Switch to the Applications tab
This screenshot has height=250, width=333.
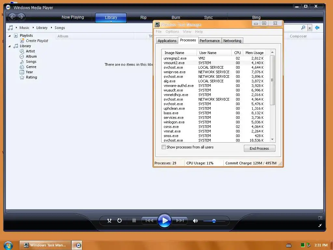167,41
